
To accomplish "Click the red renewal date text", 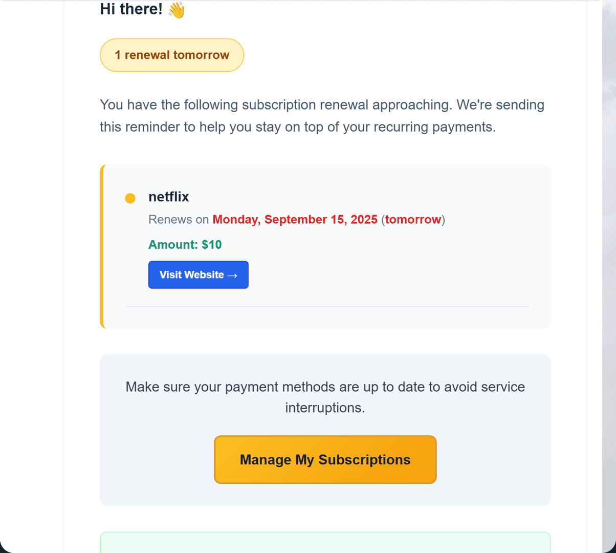I will tap(295, 219).
